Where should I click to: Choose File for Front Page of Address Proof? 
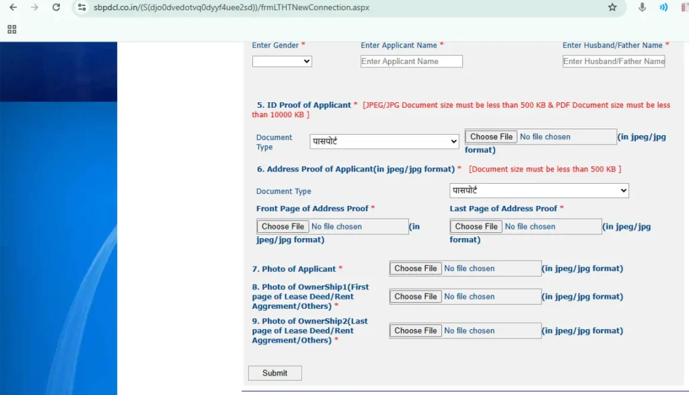[283, 227]
